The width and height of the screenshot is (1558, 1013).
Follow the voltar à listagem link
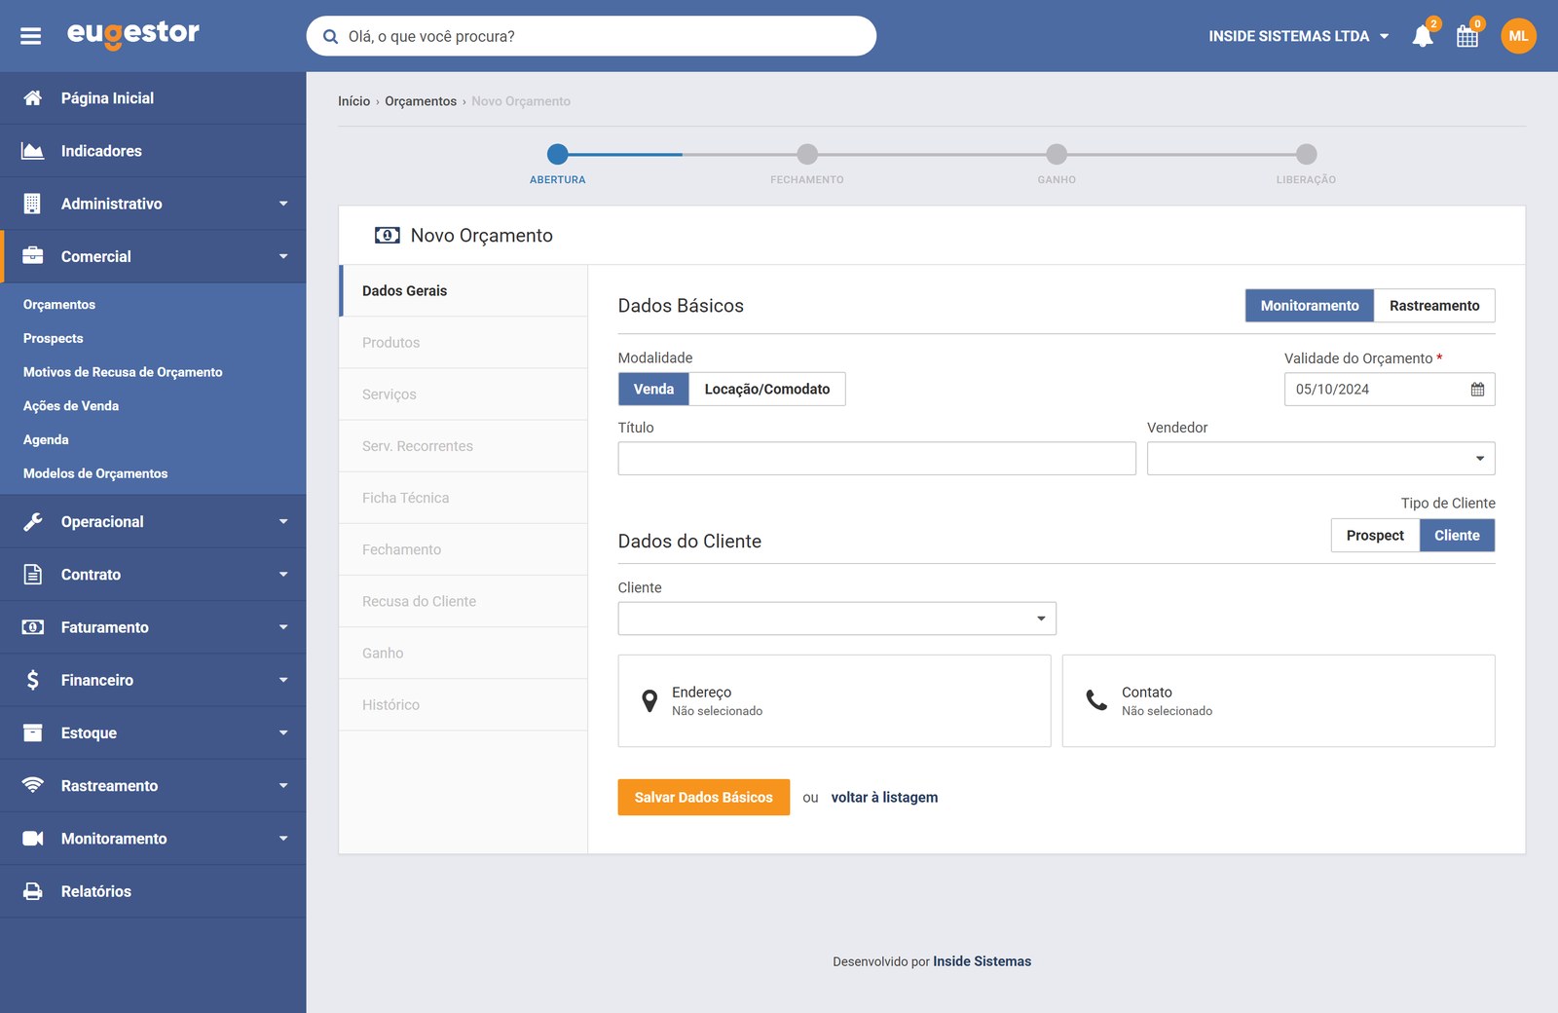coord(884,798)
